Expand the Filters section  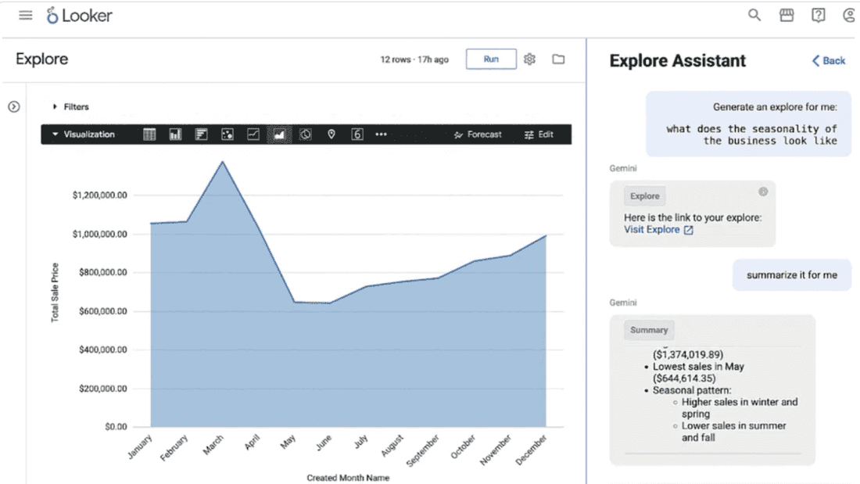pos(70,107)
